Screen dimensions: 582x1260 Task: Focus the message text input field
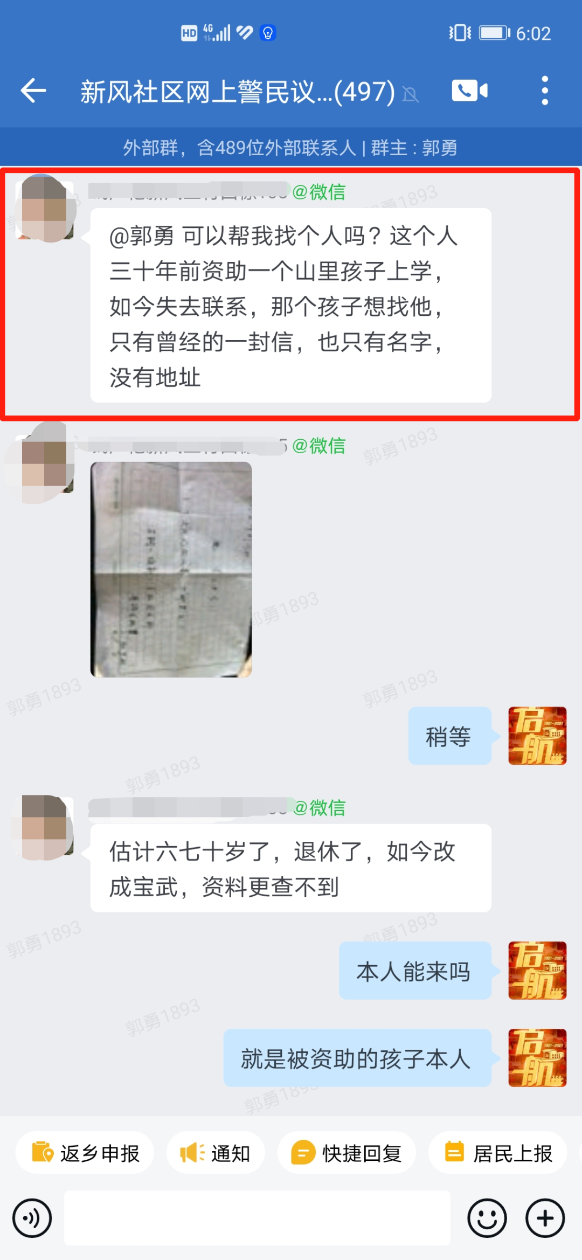coord(257,1218)
